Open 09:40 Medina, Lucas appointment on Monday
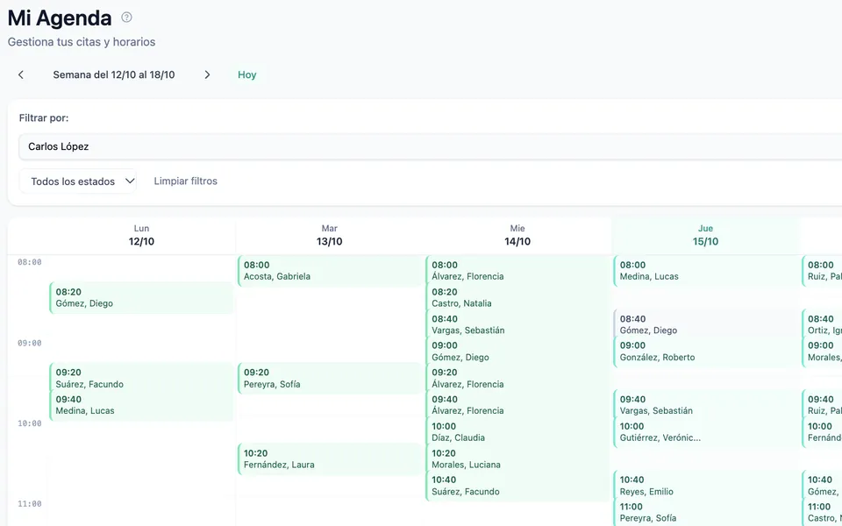Image resolution: width=842 pixels, height=526 pixels. [142, 405]
